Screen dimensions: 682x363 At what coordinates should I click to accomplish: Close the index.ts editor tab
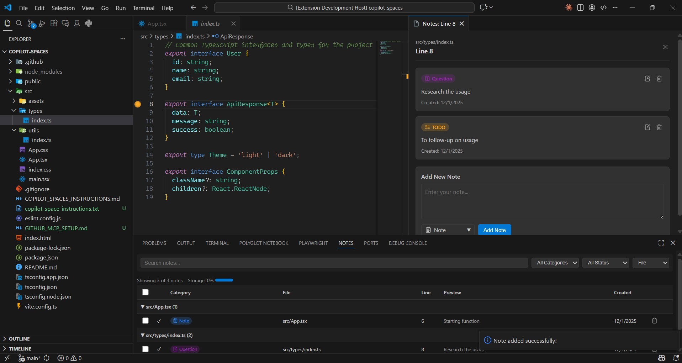coord(233,23)
